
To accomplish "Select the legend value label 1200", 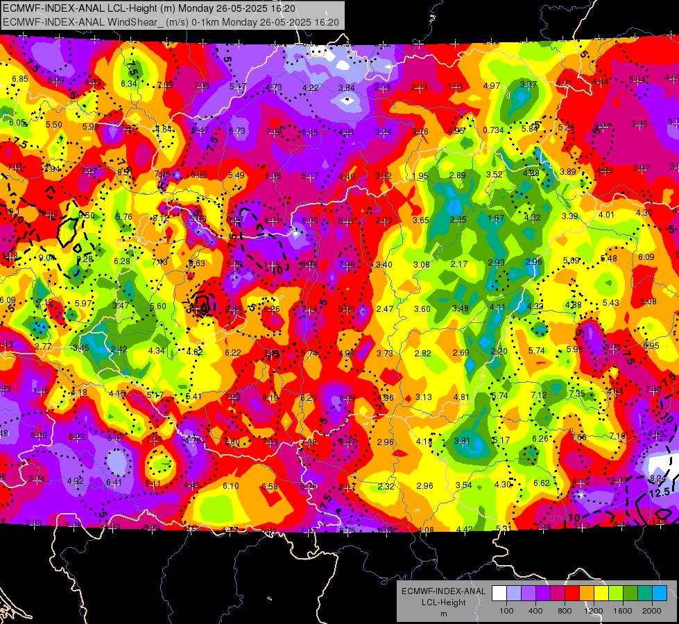I will [594, 611].
